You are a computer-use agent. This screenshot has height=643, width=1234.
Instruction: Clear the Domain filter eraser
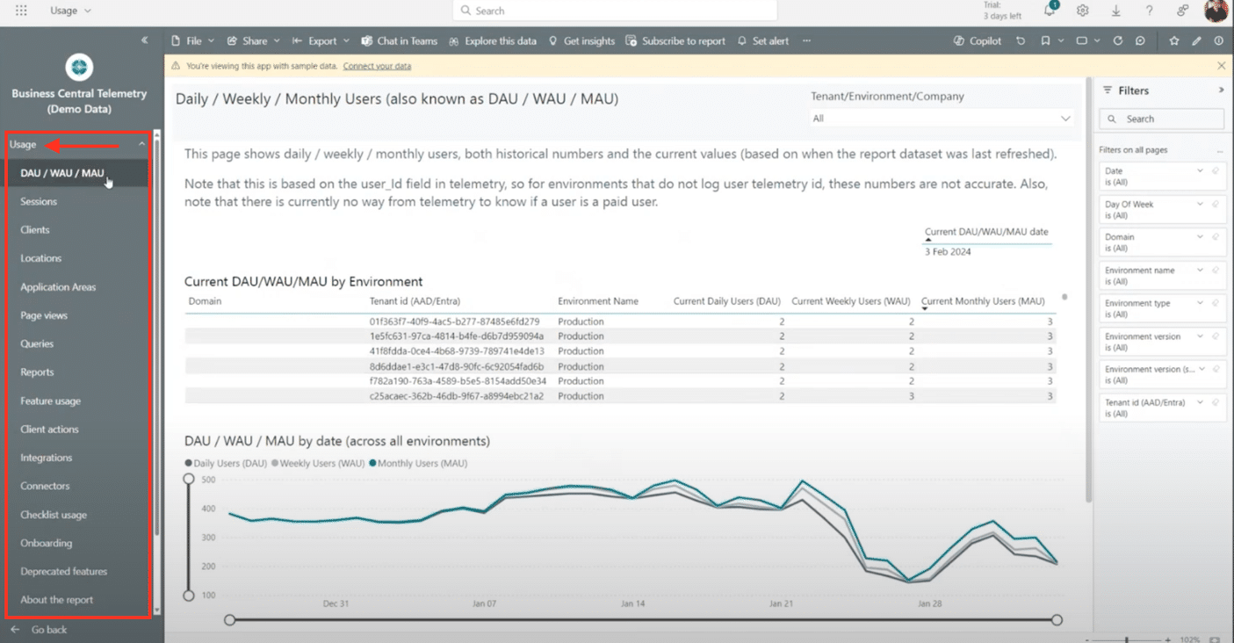point(1216,237)
